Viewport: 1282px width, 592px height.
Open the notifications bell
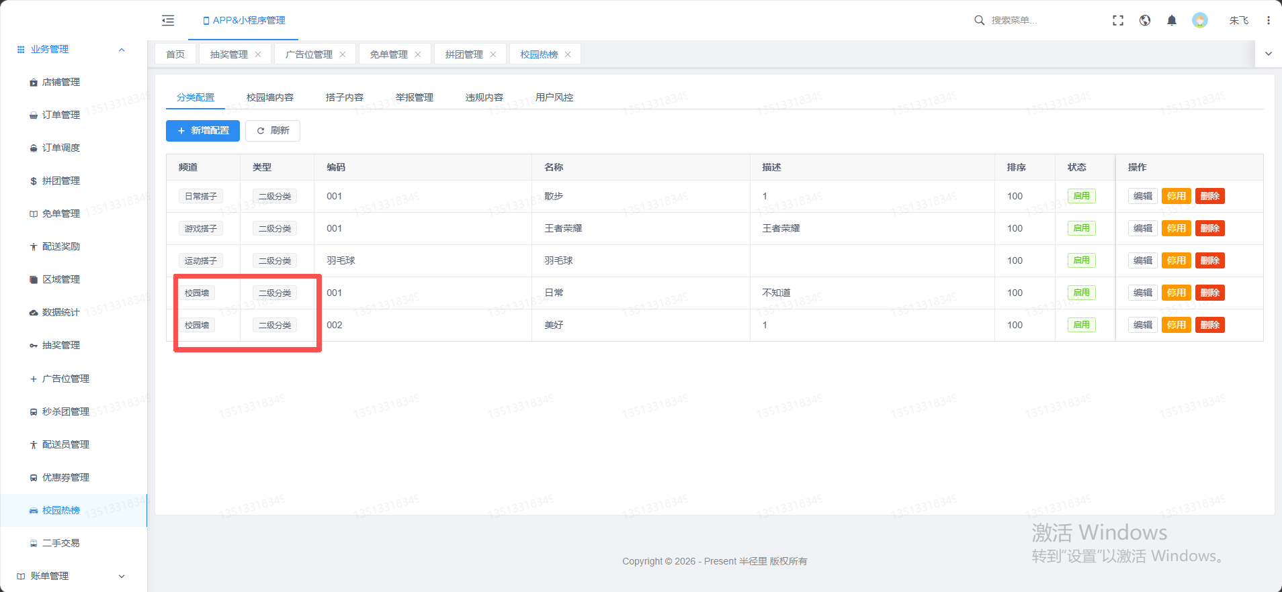point(1172,21)
